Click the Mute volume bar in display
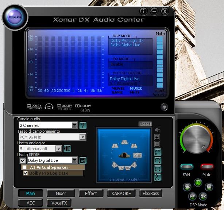 point(160,62)
